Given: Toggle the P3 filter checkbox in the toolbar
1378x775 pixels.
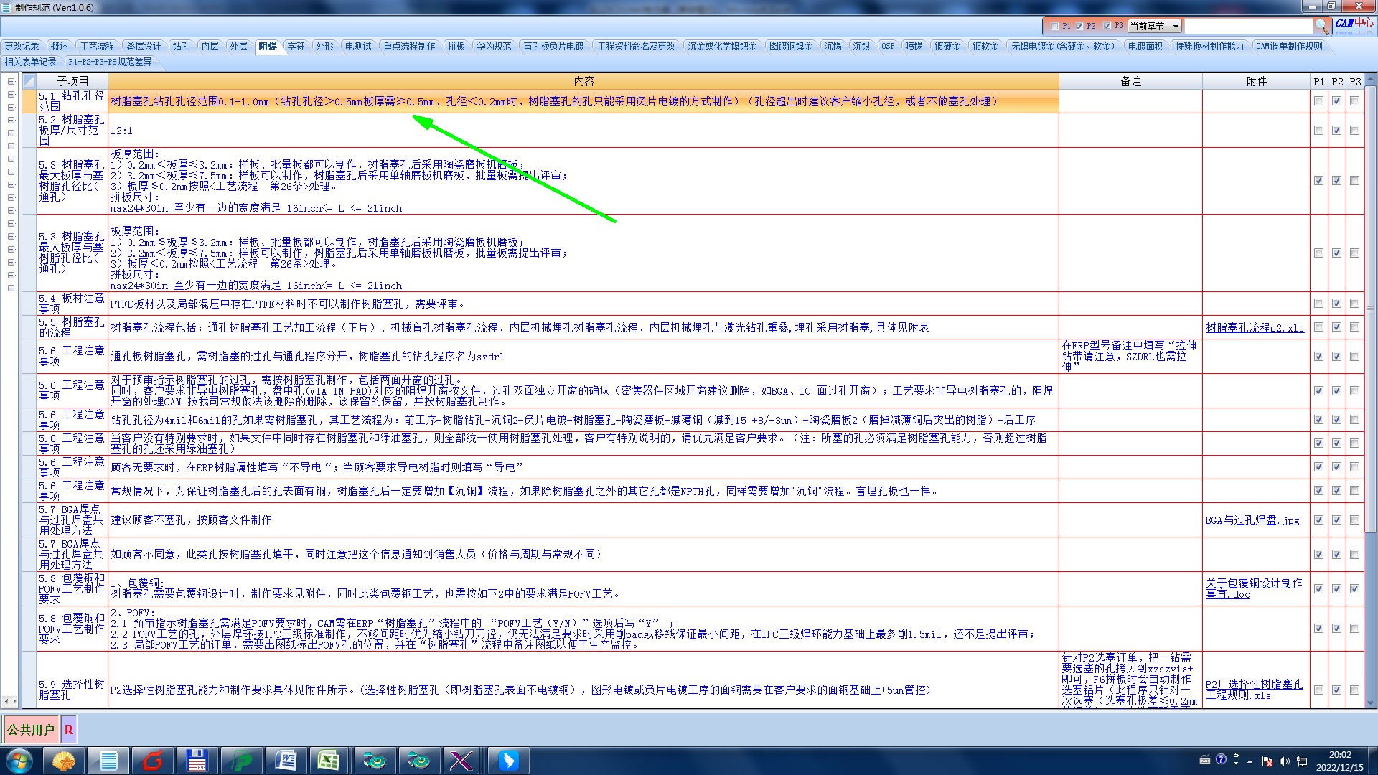Looking at the screenshot, I should coord(1107,26).
